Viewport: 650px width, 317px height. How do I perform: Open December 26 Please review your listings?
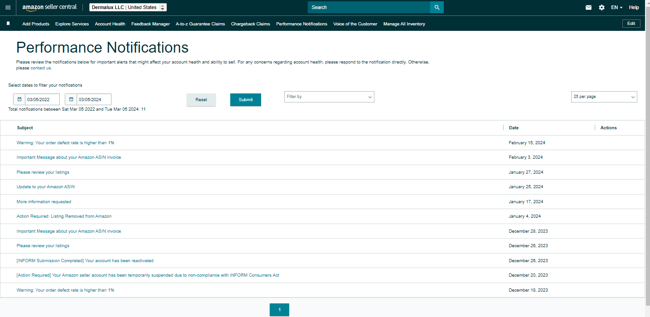(43, 246)
